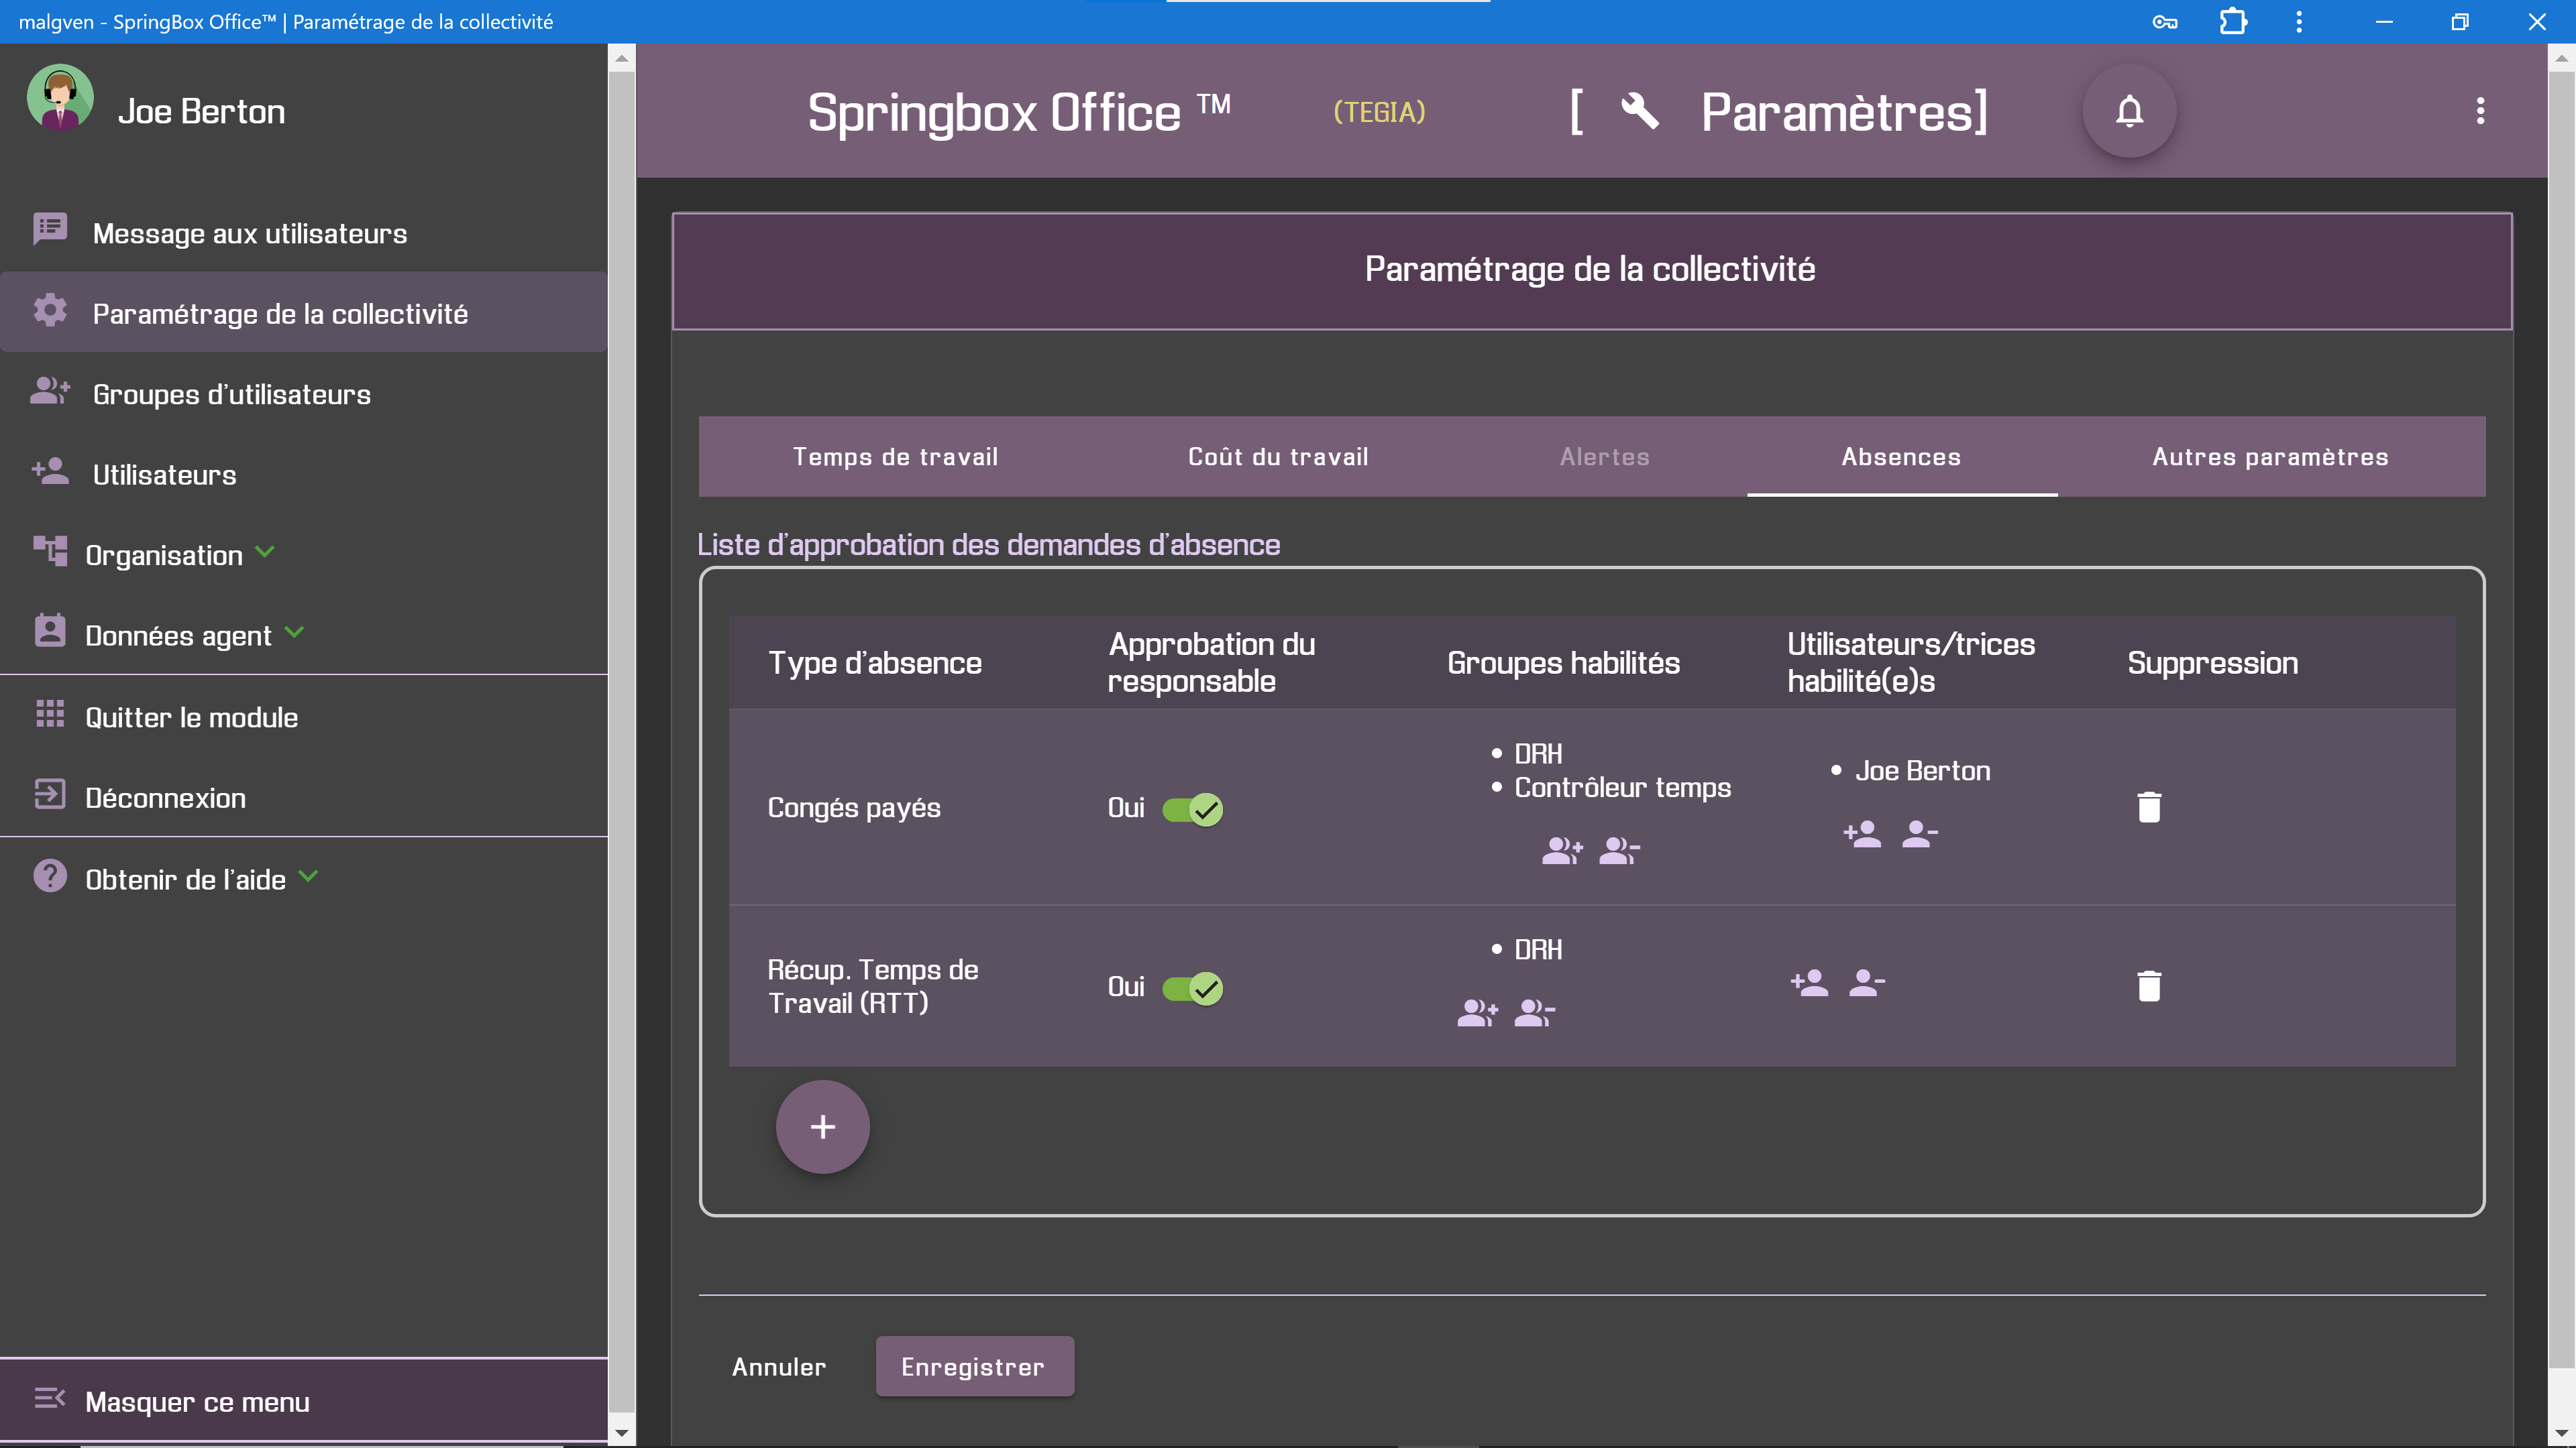Screen dimensions: 2576x1448
Task: Switch to the Coût du travail tab
Action: point(1278,457)
